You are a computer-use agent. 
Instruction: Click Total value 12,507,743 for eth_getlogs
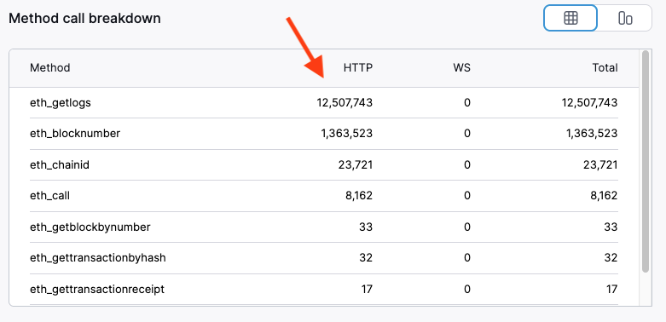click(589, 103)
